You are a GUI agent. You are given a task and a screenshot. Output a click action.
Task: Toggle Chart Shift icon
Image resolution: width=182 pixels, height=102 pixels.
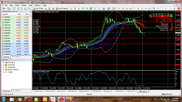(99, 8)
